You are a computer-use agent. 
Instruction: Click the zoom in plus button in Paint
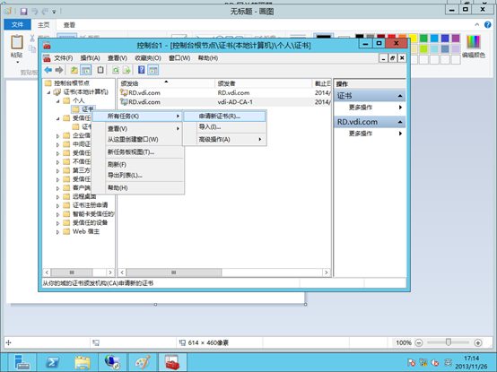point(478,342)
